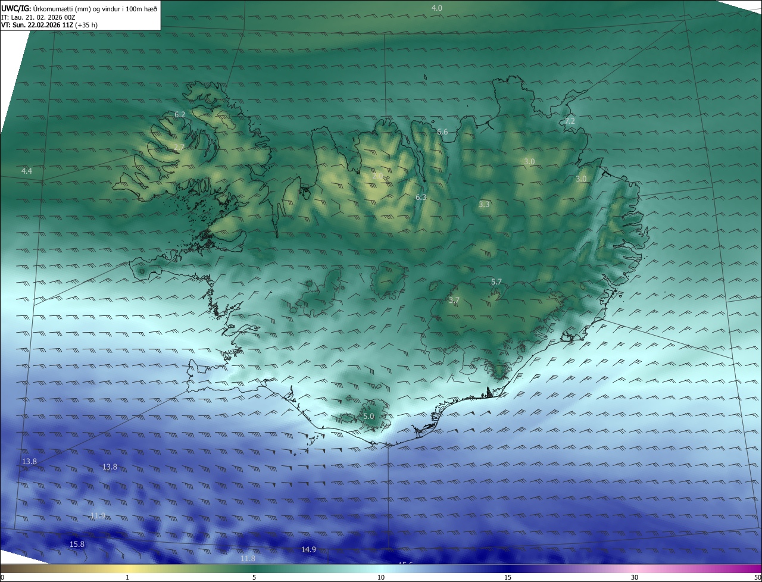
Task: Click the 6.2 value over the Westfjords
Action: [180, 114]
